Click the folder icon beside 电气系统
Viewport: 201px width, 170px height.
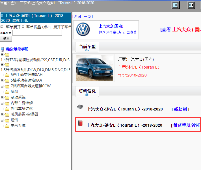pyautogui.click(x=7, y=126)
